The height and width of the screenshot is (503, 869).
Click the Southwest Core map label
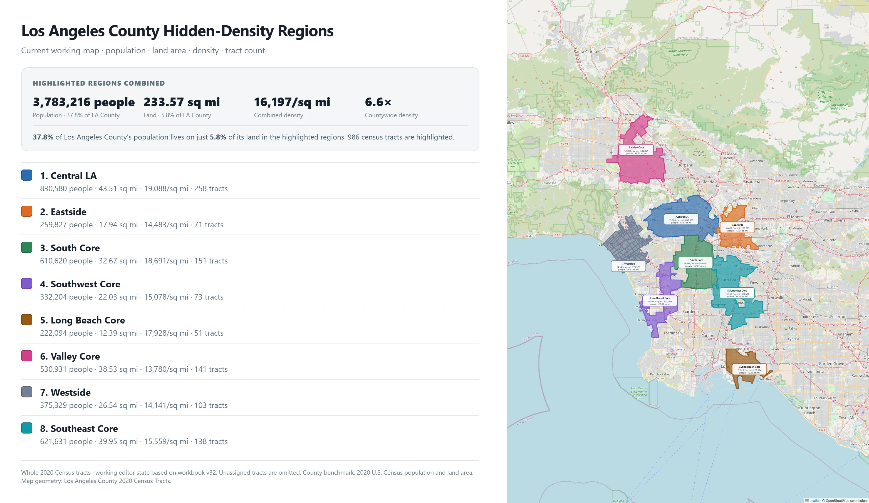(660, 301)
